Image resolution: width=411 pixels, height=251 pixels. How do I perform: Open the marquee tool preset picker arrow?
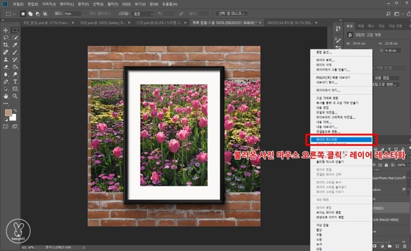point(14,13)
